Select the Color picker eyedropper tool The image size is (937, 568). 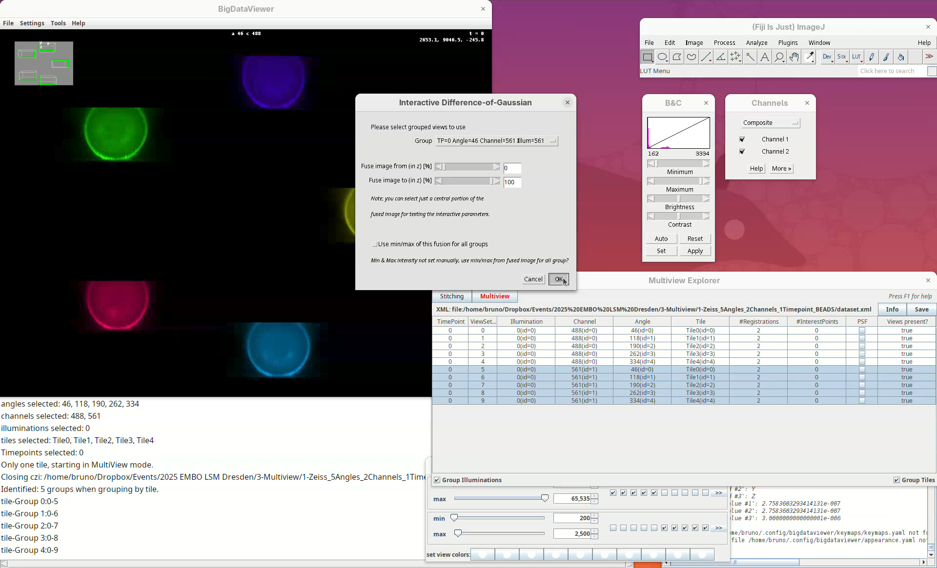point(810,57)
